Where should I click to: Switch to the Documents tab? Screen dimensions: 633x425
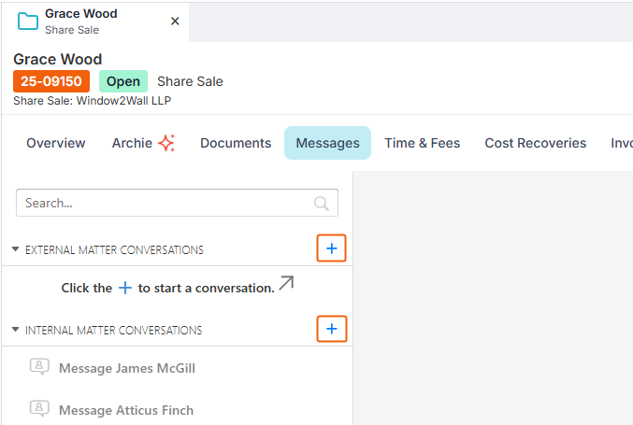coord(236,143)
